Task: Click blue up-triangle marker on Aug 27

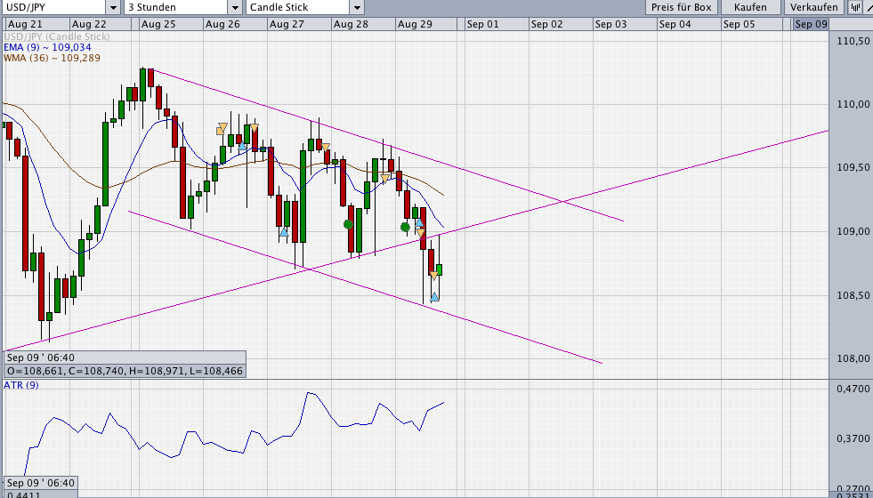Action: pos(284,231)
